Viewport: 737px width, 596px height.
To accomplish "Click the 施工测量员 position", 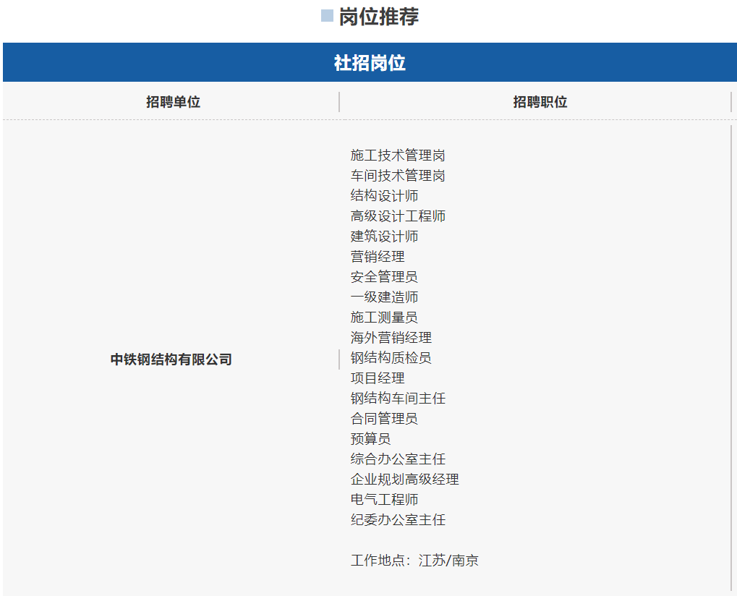I will [x=384, y=317].
